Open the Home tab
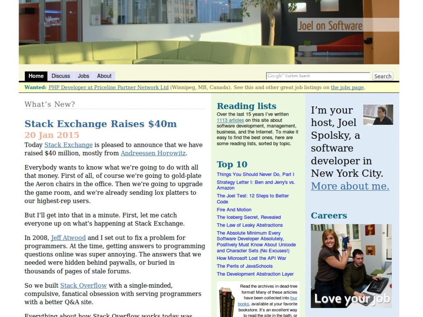This screenshot has height=317, width=423. pos(36,76)
